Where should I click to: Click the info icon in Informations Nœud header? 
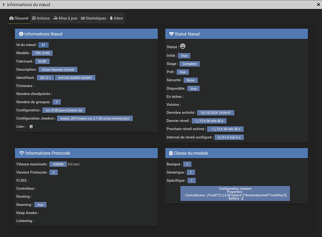[x=21, y=34]
